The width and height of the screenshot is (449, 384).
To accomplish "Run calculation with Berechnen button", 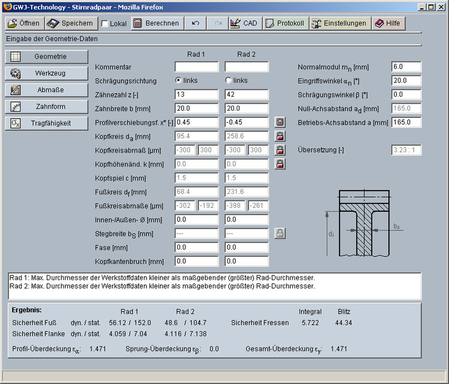I will (x=156, y=23).
